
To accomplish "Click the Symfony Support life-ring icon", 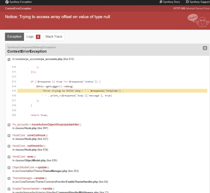I will coord(187,2).
